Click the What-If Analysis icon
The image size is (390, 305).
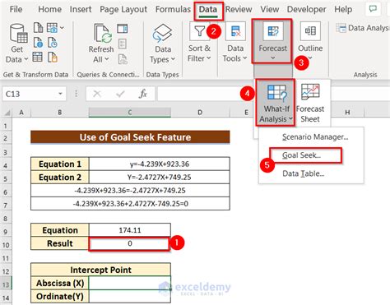[276, 93]
